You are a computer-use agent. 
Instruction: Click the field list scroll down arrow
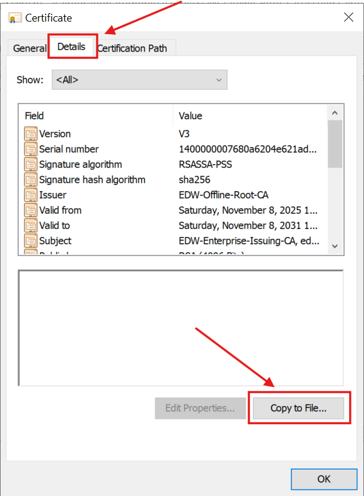(x=335, y=246)
